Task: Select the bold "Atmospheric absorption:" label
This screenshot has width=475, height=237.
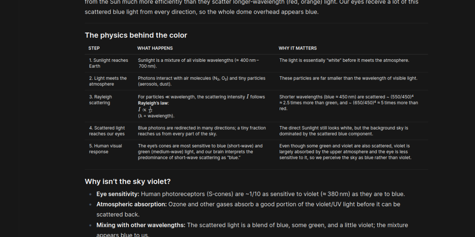Action: (x=131, y=204)
